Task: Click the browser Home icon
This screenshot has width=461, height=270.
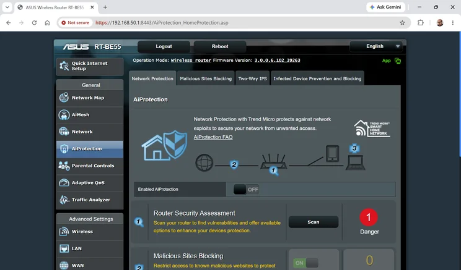Action: (x=47, y=23)
